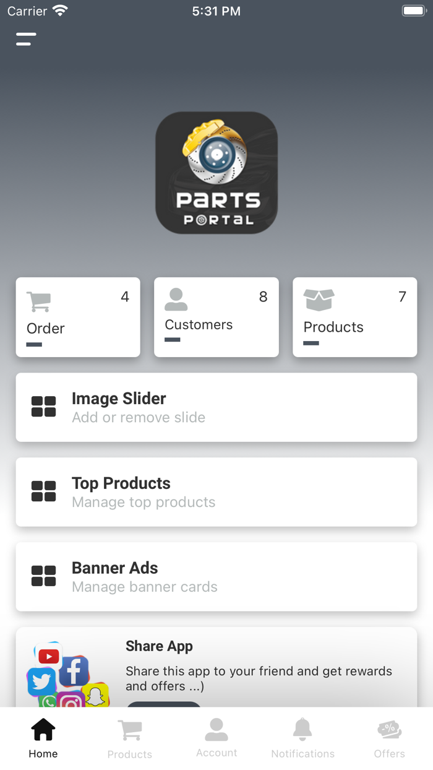Tap the Parts Portal app logo

tap(216, 173)
